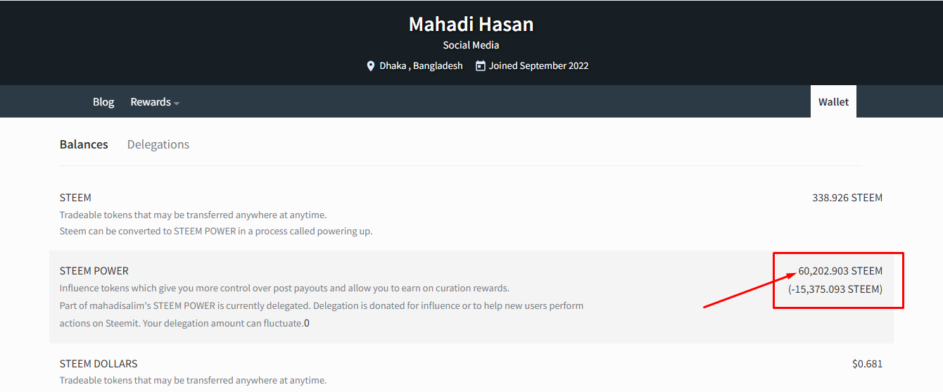Open the Rewards menu
This screenshot has height=392, width=943.
[x=155, y=102]
